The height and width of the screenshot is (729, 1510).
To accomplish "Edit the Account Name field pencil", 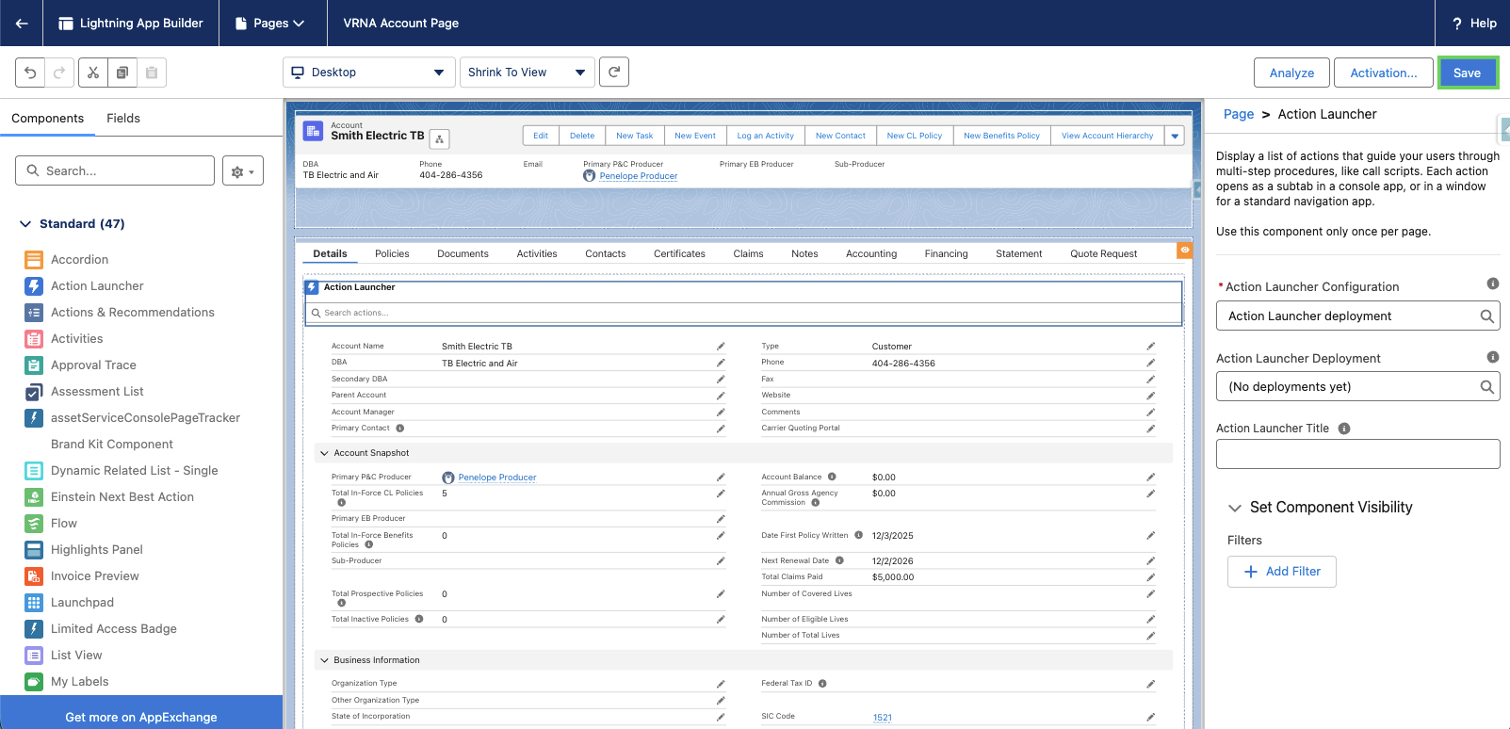I will click(721, 347).
